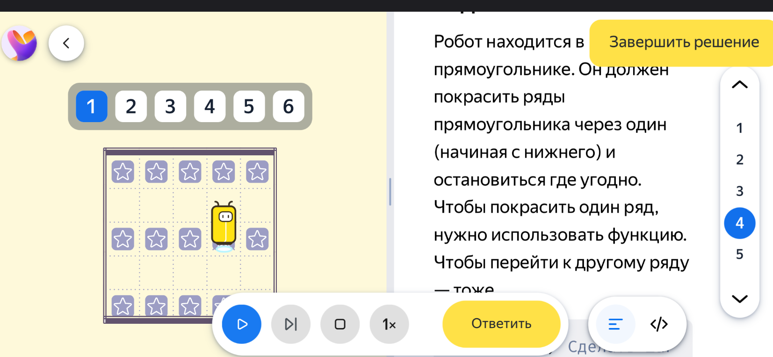Open the colorful bird logo
773x357 pixels.
(x=19, y=44)
